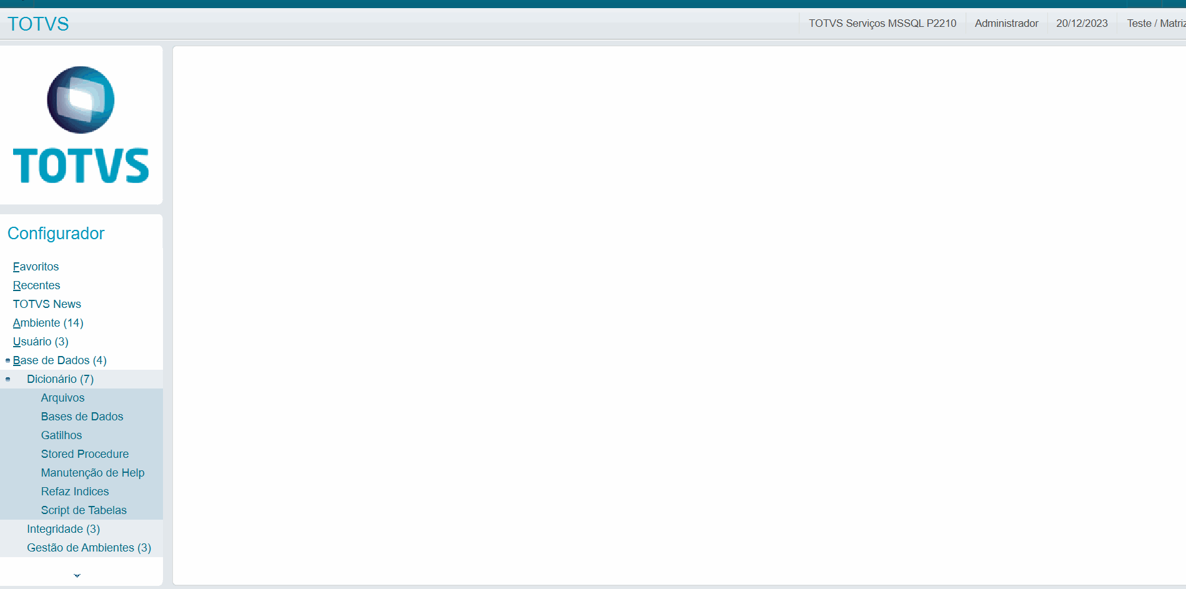Expand the Usuário (3) menu
The height and width of the screenshot is (589, 1186).
click(41, 342)
